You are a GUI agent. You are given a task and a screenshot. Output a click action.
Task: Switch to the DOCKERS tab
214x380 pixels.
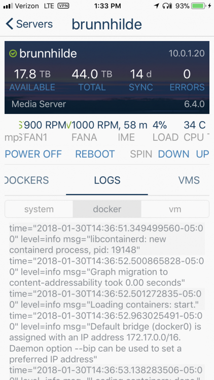point(27,180)
